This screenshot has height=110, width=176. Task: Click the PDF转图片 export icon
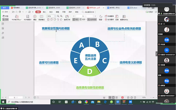coord(28,18)
